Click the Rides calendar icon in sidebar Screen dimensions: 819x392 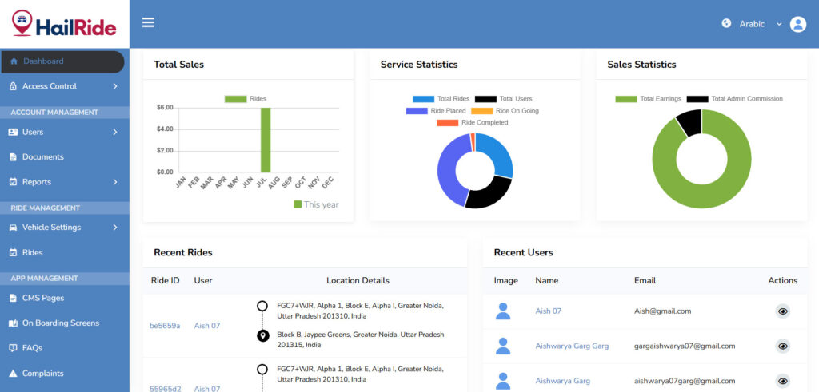point(13,253)
